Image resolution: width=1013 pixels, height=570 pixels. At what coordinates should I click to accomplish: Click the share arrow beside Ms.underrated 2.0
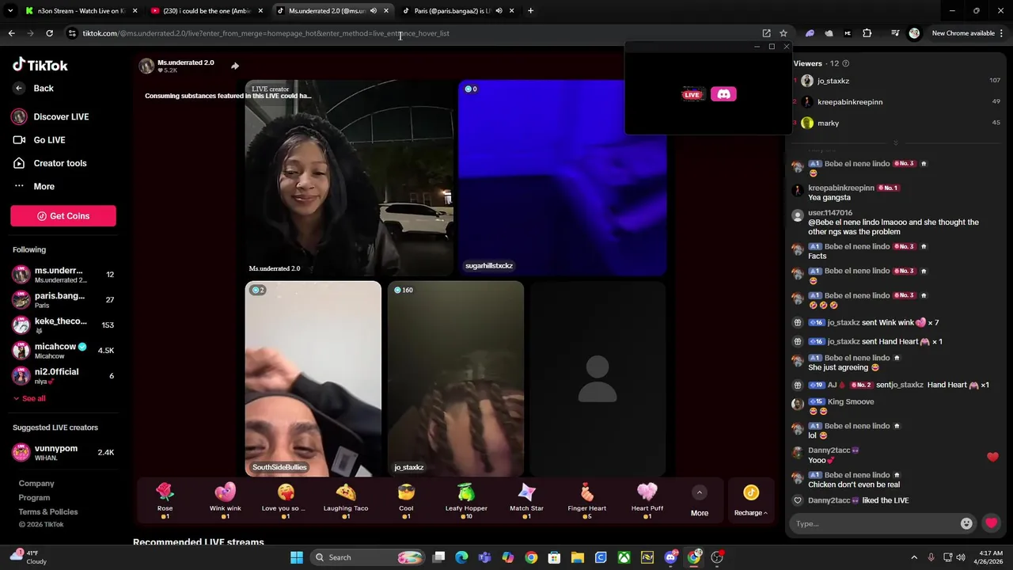pyautogui.click(x=235, y=66)
